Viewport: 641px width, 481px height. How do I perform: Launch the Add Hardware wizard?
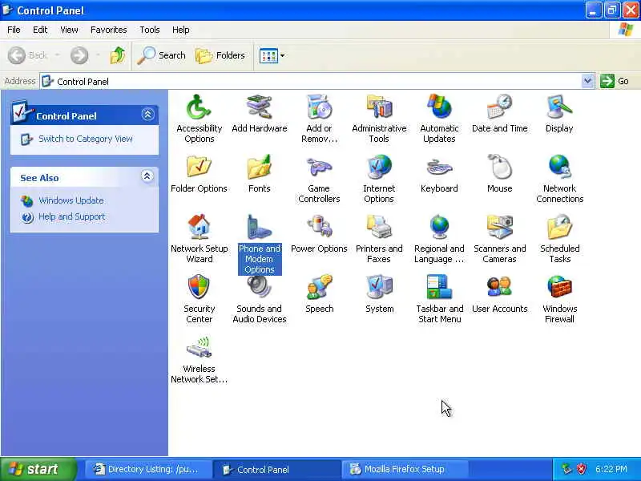(259, 114)
